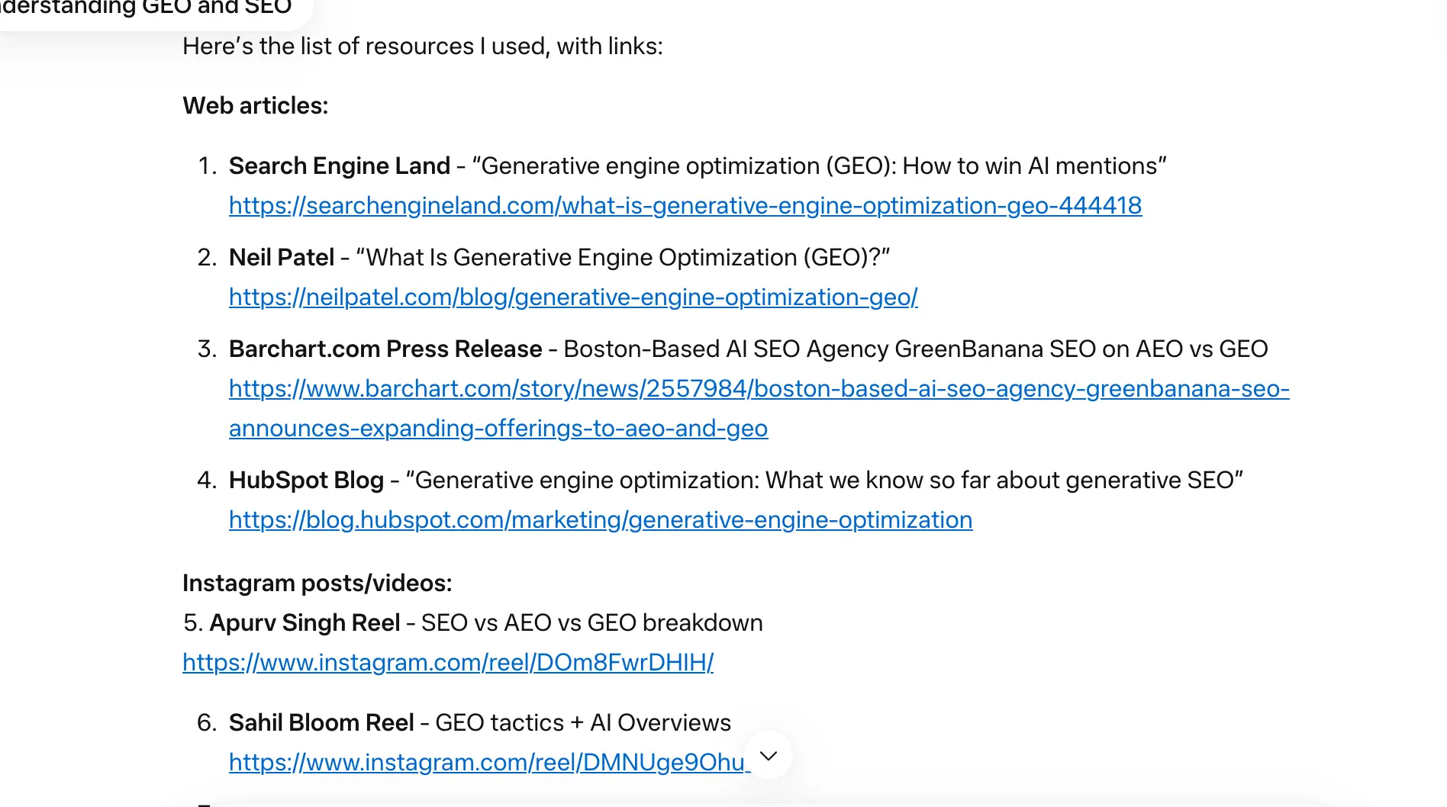Screen dimensions: 1447x807
Task: Open the searchengineland.com GEO article link
Action: (685, 205)
